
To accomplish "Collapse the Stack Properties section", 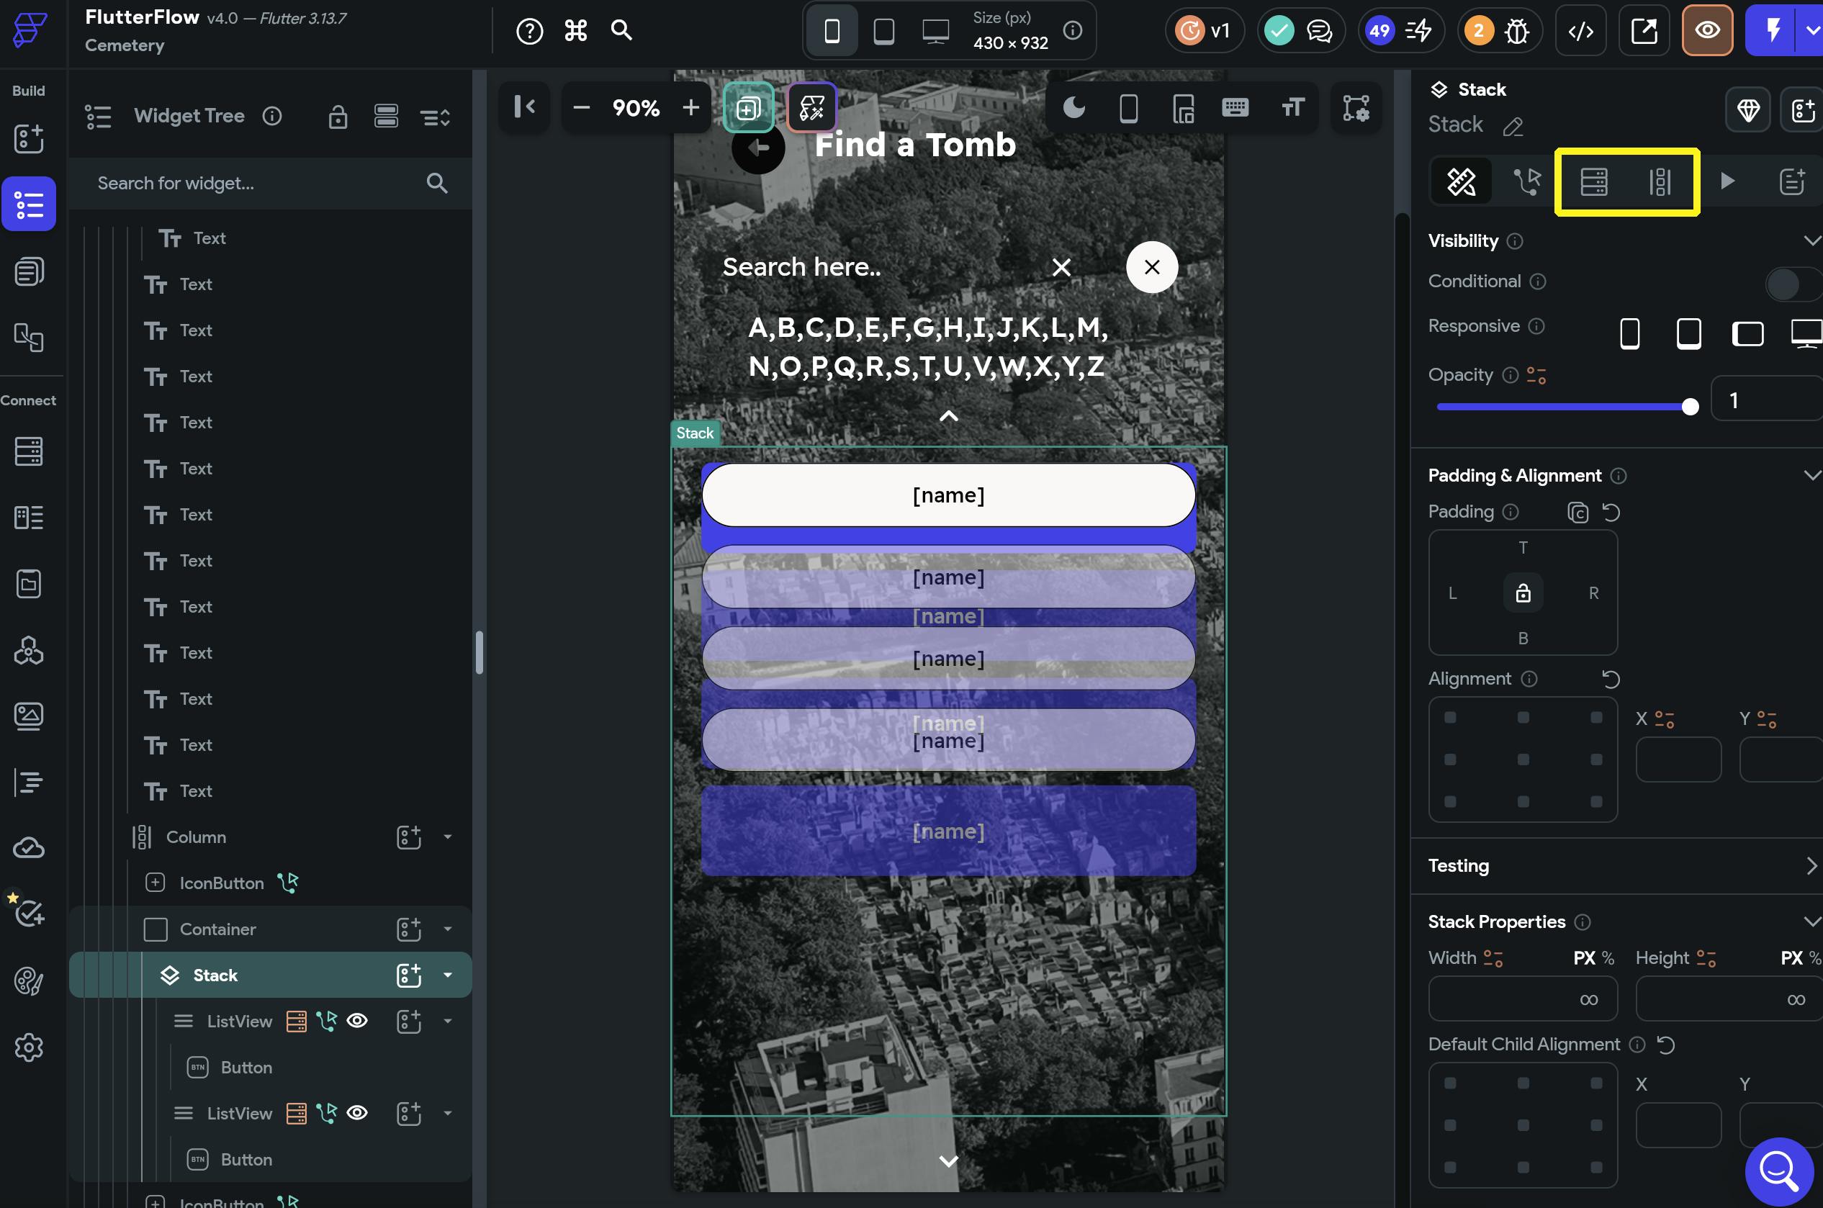I will point(1811,921).
